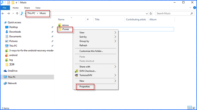197x110 pixels.
Task: Open the TortoiseSVN submenu
Action: (x=95, y=75)
